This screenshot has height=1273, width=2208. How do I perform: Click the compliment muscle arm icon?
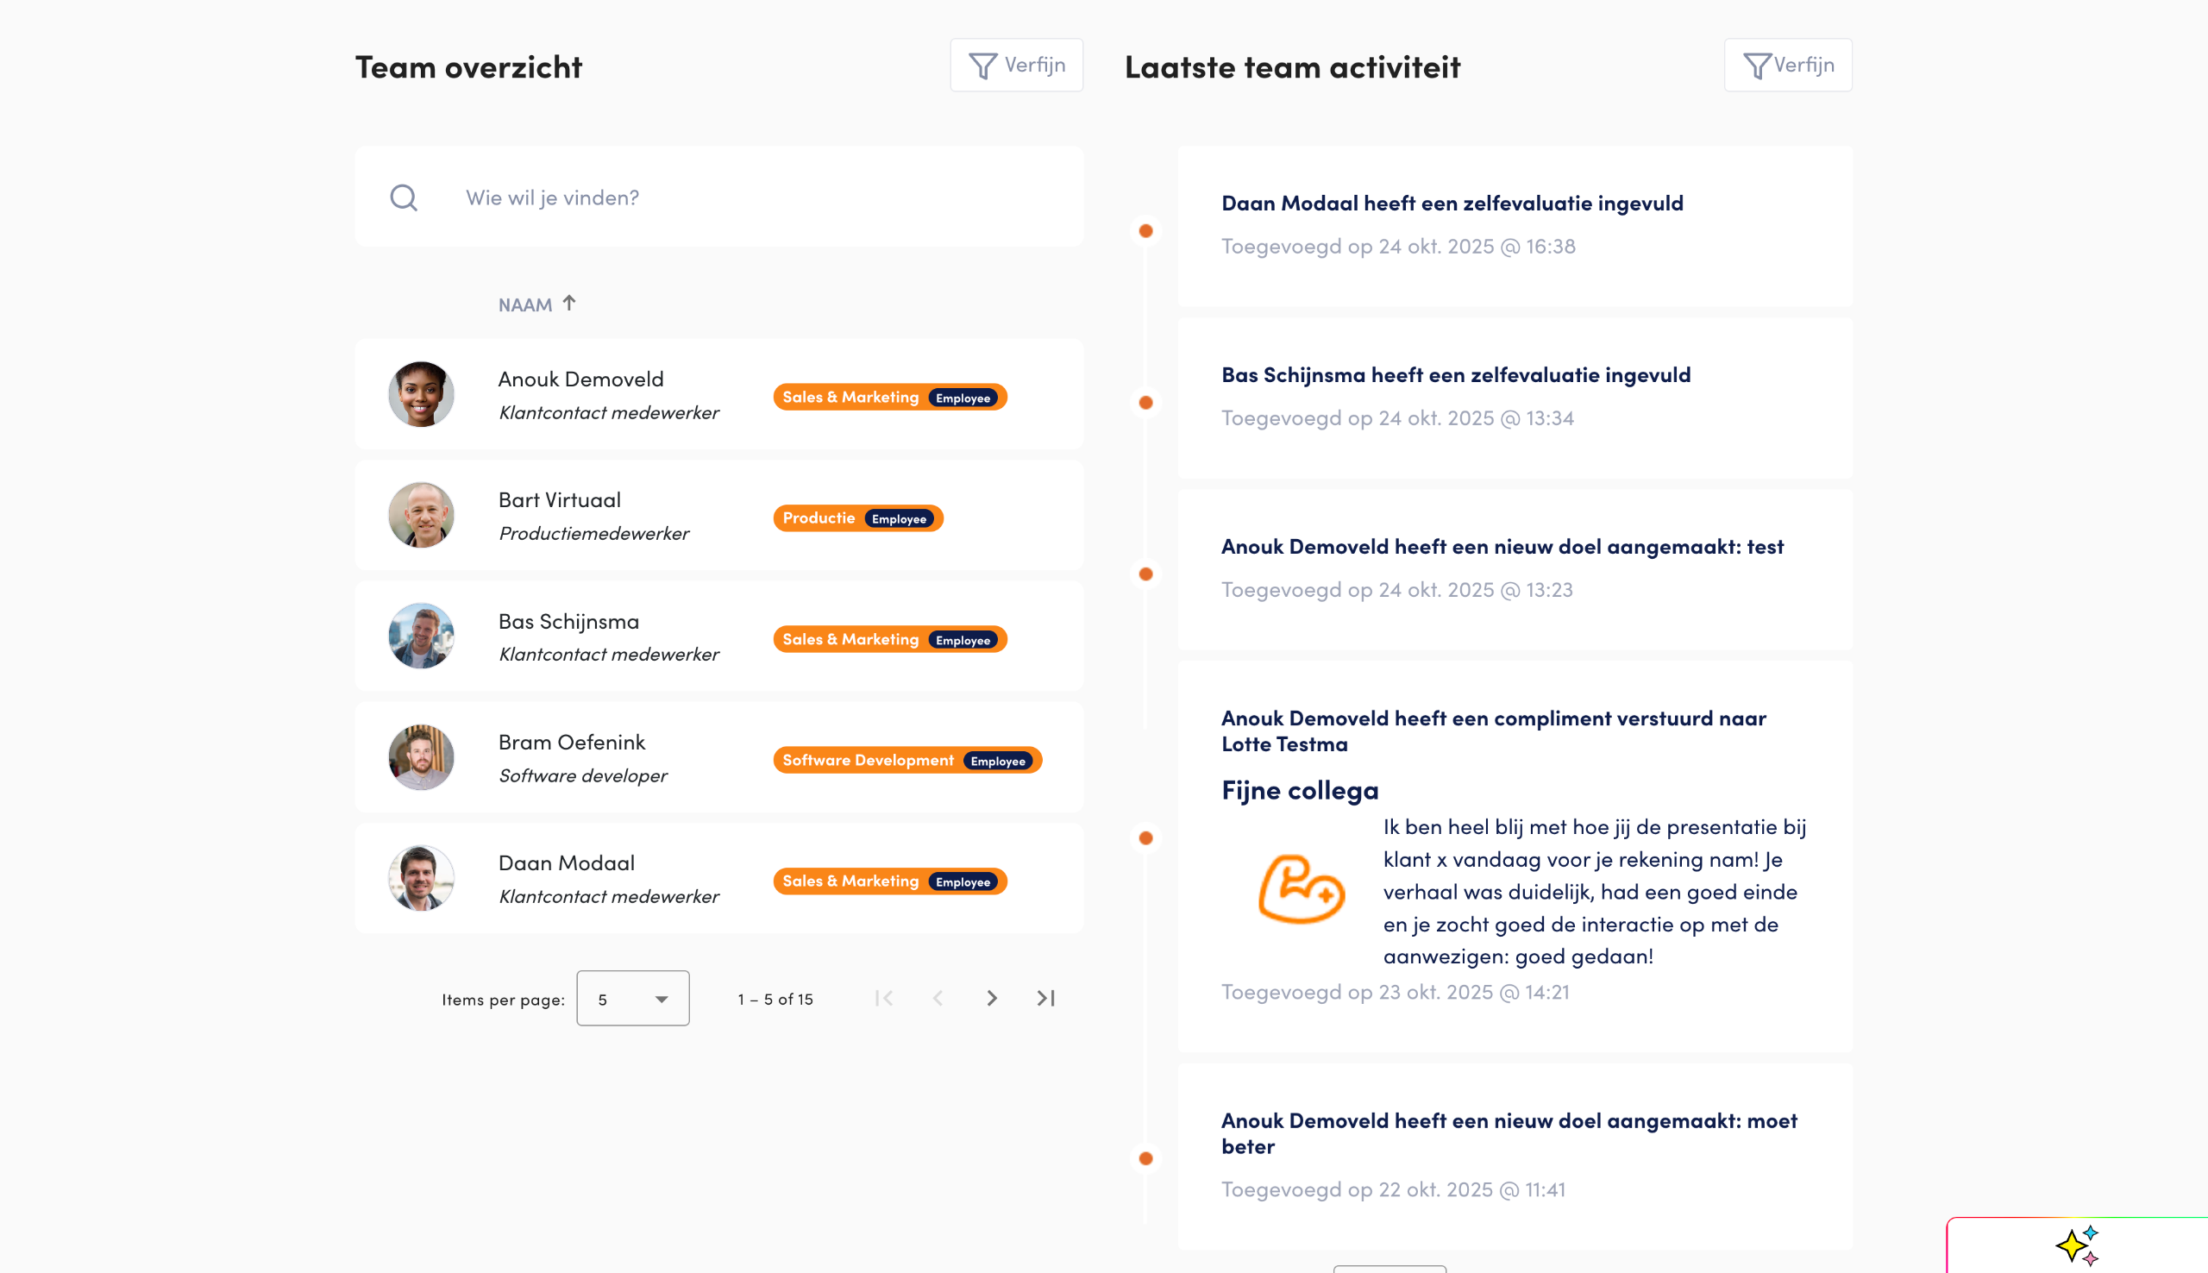[x=1300, y=890]
